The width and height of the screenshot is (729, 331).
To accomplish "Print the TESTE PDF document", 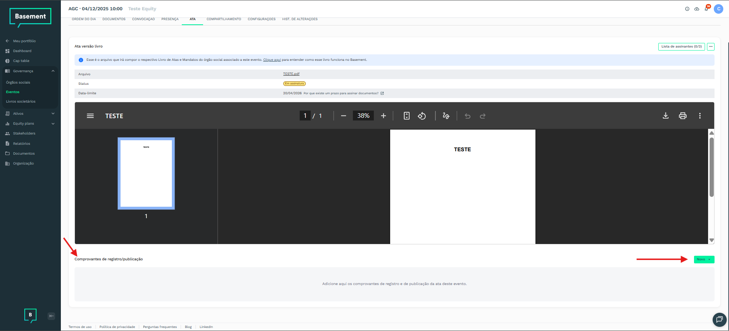I will tap(683, 116).
